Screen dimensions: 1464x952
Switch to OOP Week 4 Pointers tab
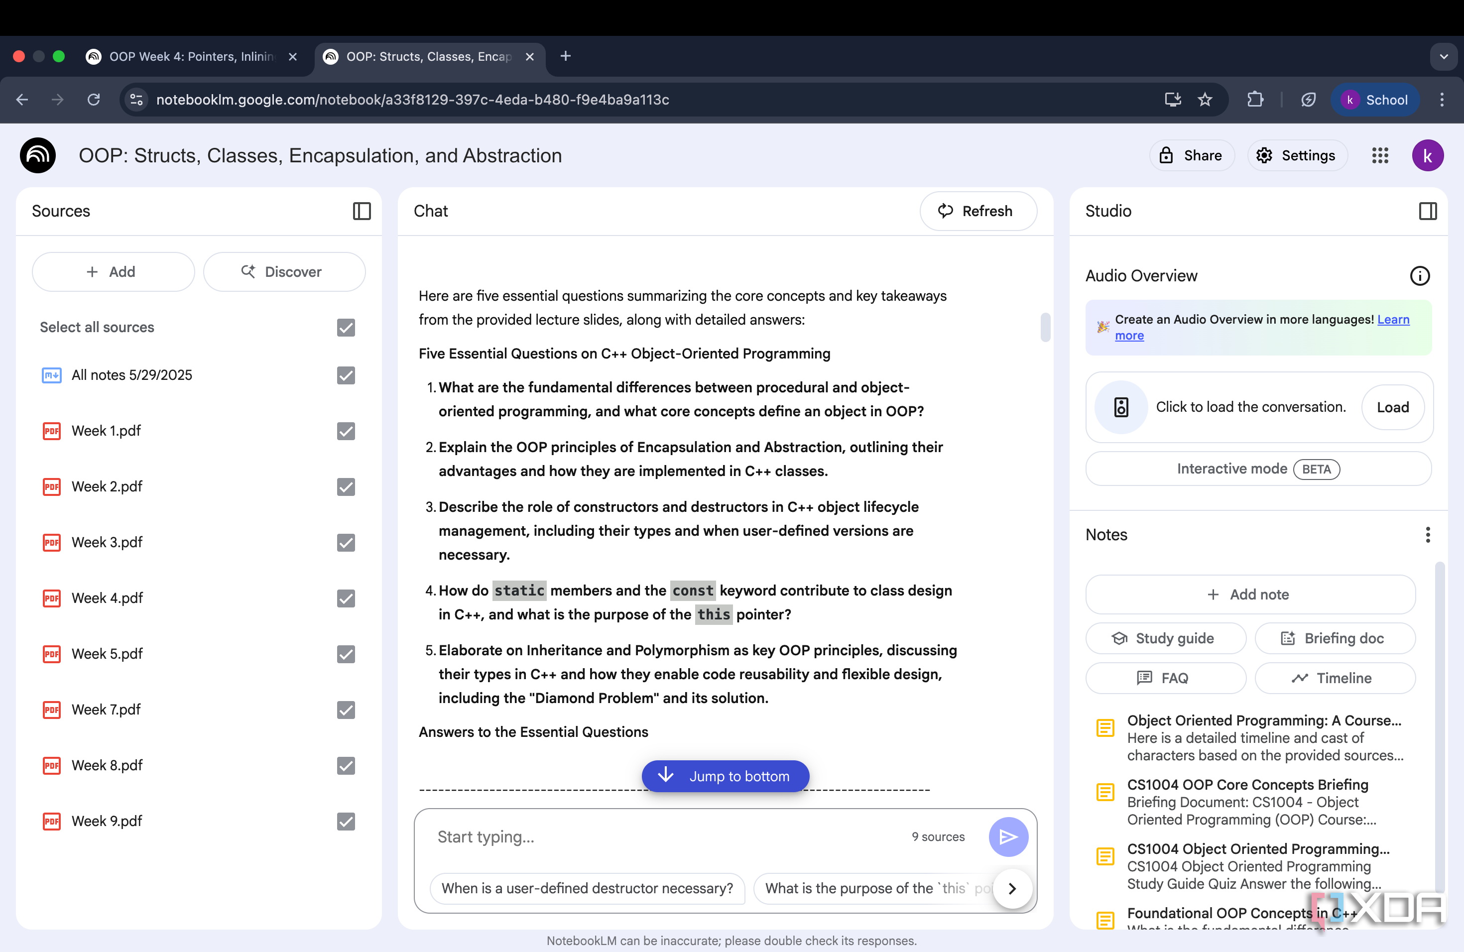pos(191,57)
